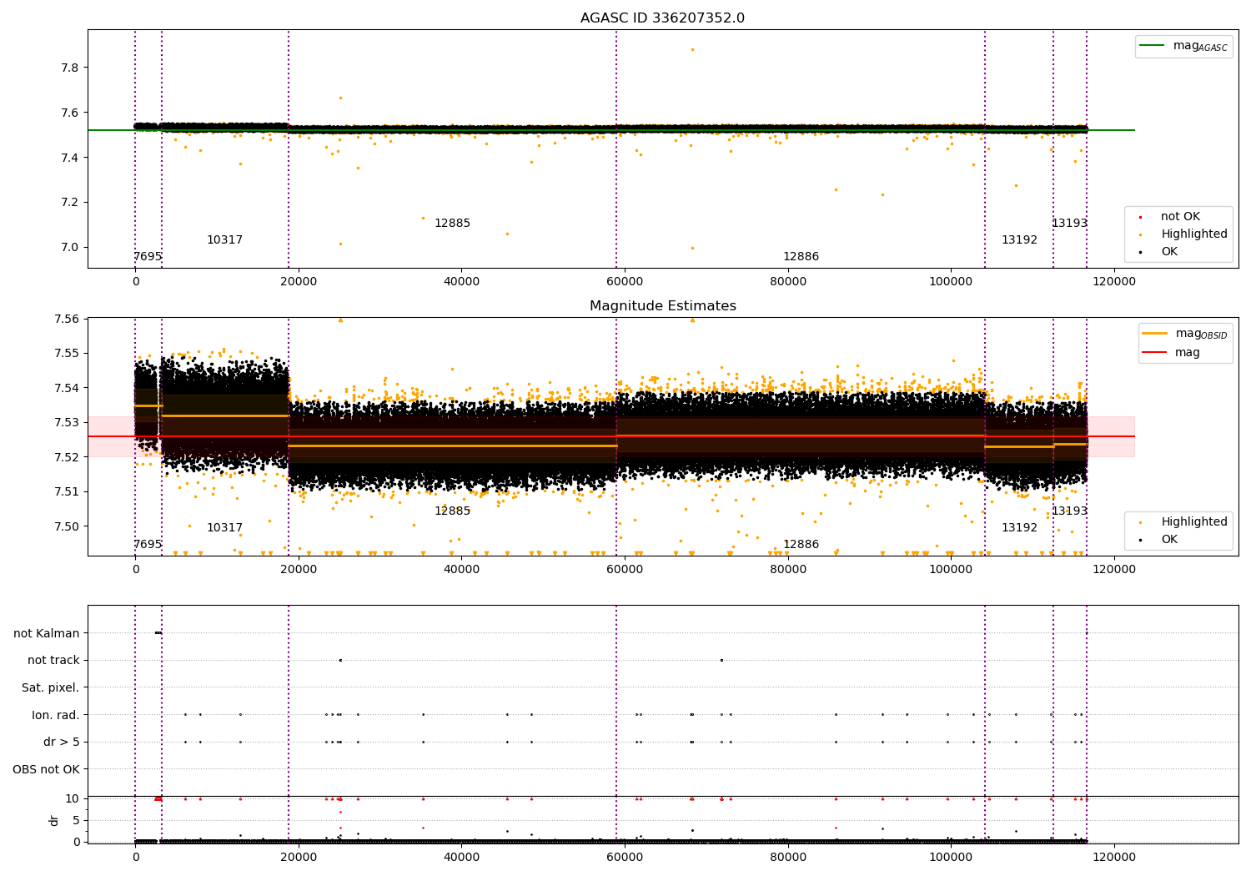1251x876 pixels.
Task: Click obsid label 12885 in the top plot
Action: point(452,224)
